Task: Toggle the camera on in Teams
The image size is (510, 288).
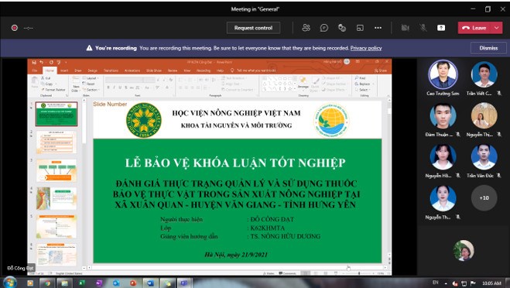Action: coord(405,28)
